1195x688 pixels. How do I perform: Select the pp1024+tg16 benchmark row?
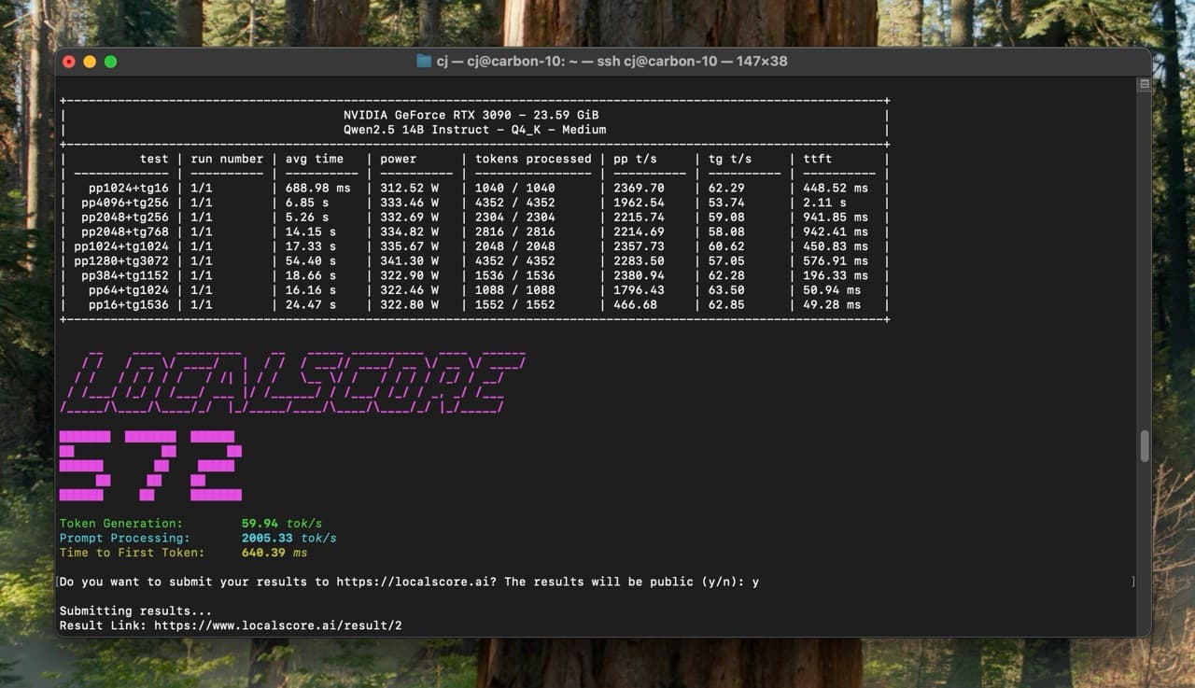[127, 188]
